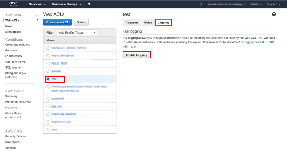Open the pin shortcuts icon in header
The height and width of the screenshot is (152, 287).
tap(89, 4)
